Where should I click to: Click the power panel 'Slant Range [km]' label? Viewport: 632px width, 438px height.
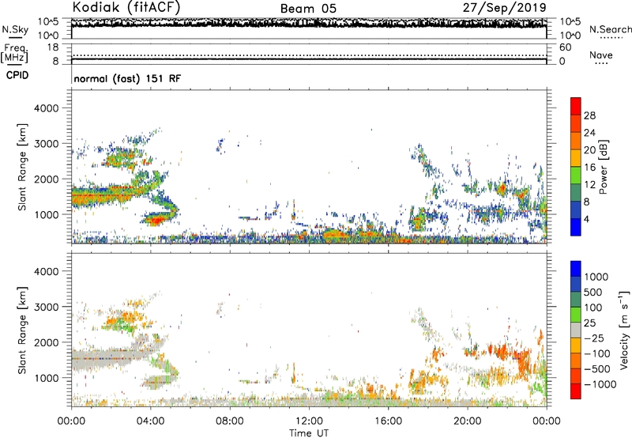pyautogui.click(x=22, y=167)
